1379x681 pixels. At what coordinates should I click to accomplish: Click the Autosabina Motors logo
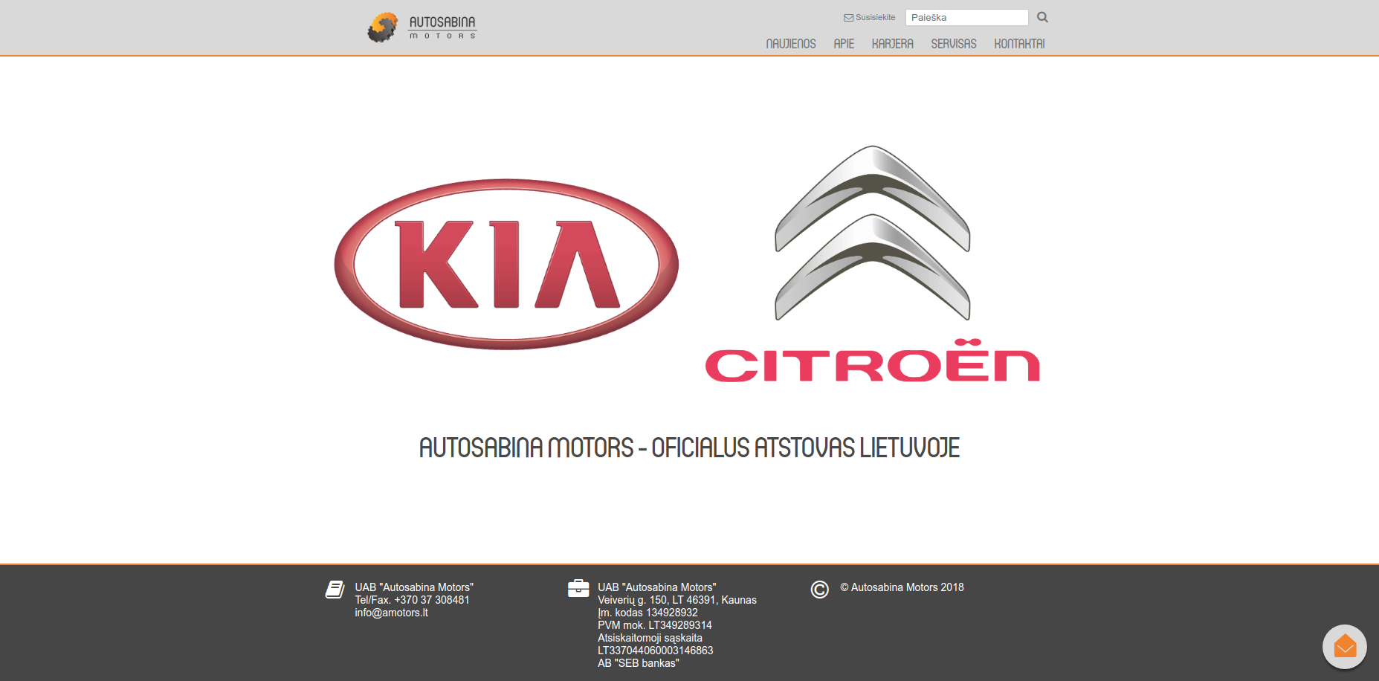click(x=422, y=27)
